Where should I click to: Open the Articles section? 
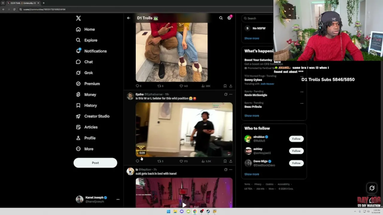tap(87, 127)
